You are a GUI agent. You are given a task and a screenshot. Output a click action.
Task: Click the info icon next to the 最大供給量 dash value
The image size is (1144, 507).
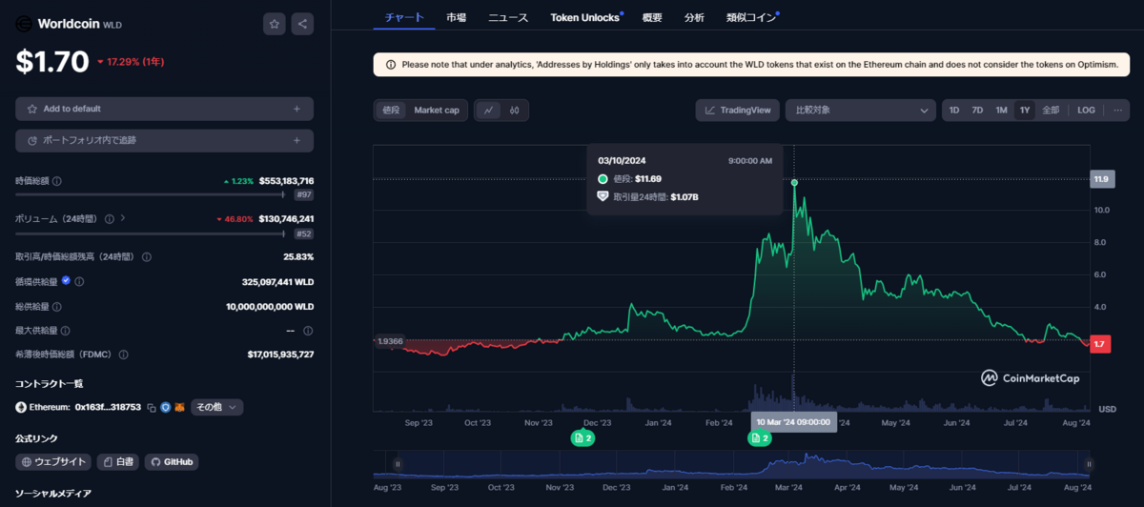307,331
